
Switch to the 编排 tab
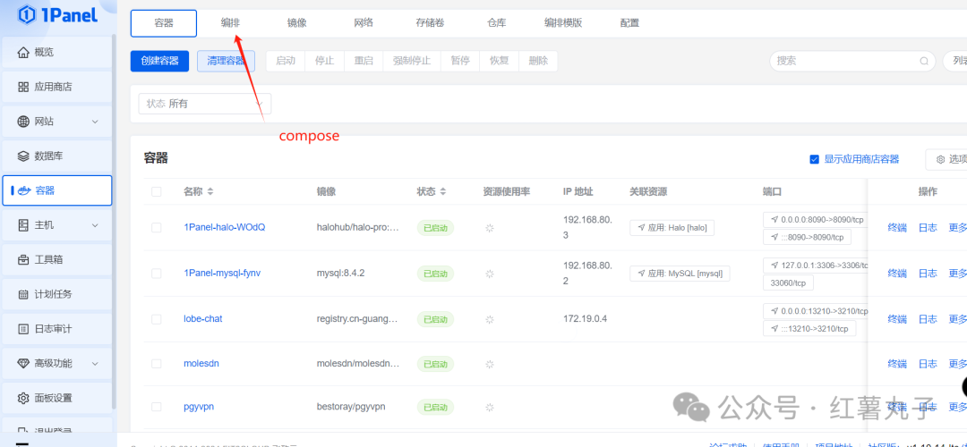tap(231, 23)
